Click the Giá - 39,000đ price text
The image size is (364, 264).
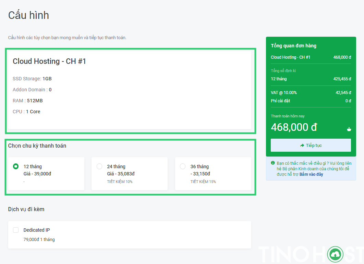[x=37, y=174]
